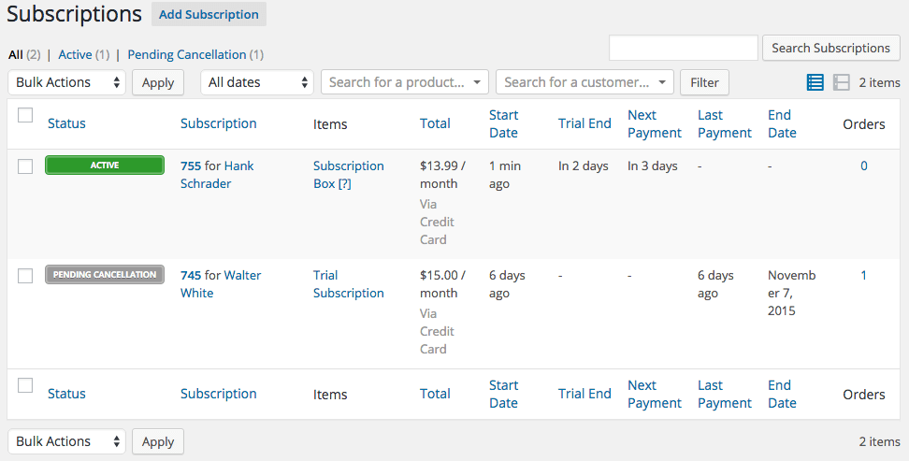This screenshot has width=909, height=461.
Task: Open the Search for a customer dropdown
Action: [584, 82]
